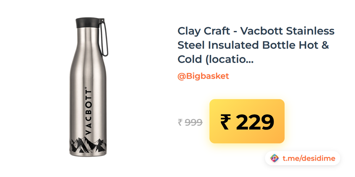Viewport: 355px width, 177px height.
Task: Click the truncated 'Cold (locatio...' title line
Action: pos(216,60)
